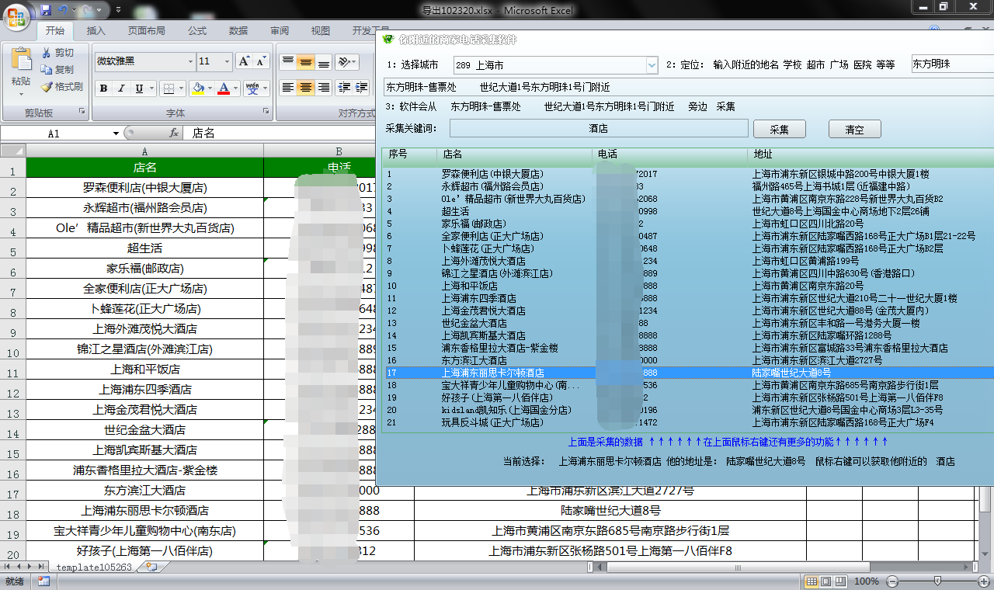Image resolution: width=994 pixels, height=590 pixels.
Task: Open the font name dropdown (微软雅黑)
Action: (x=190, y=61)
